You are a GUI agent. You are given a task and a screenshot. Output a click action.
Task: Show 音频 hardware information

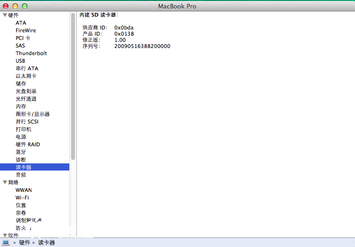(21, 175)
